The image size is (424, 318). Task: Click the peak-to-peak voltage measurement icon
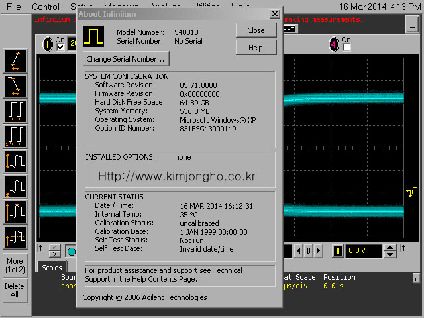point(15,161)
